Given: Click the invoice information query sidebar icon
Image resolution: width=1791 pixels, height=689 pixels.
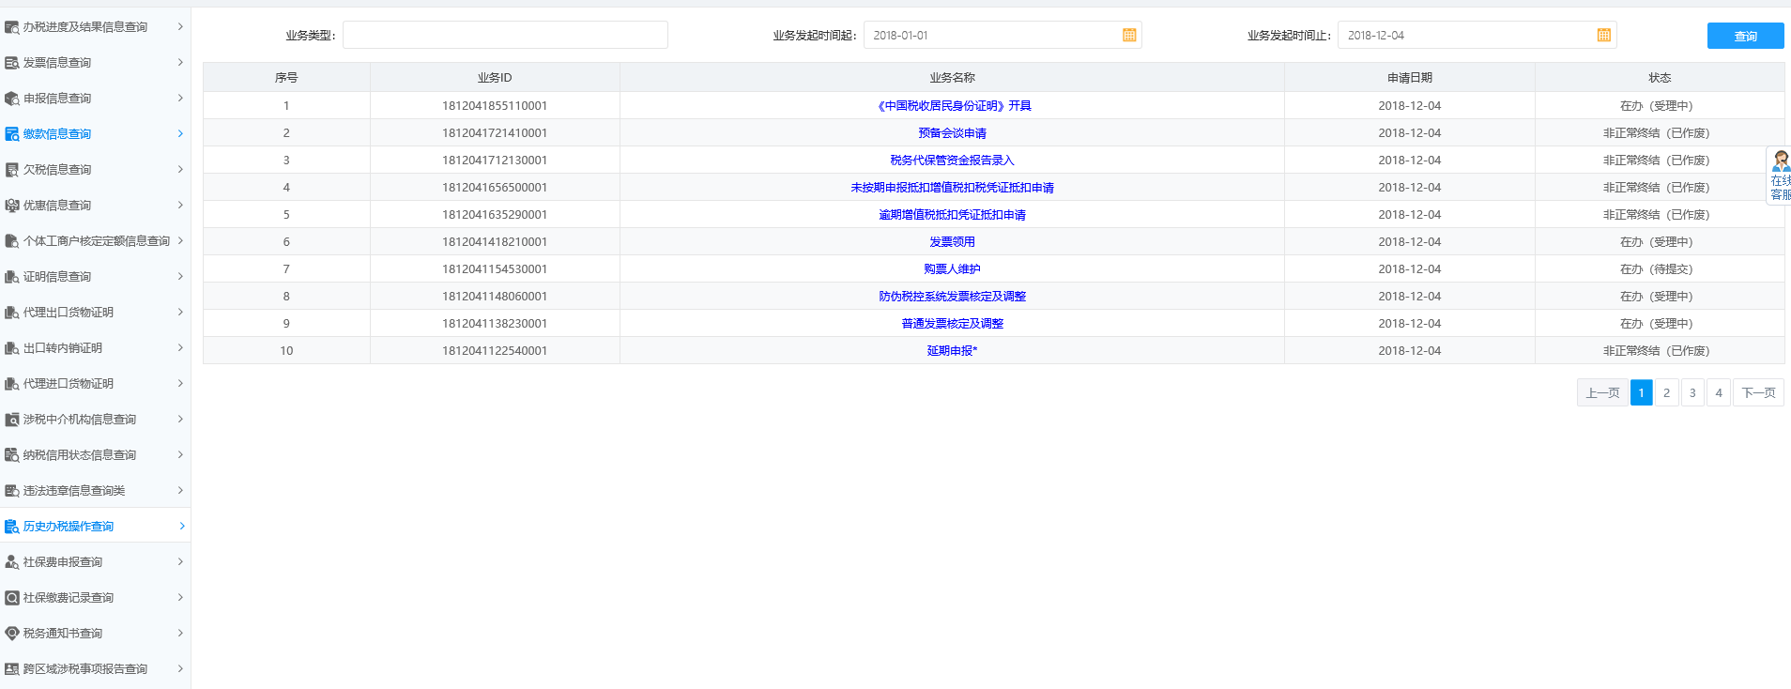Looking at the screenshot, I should coord(11,63).
